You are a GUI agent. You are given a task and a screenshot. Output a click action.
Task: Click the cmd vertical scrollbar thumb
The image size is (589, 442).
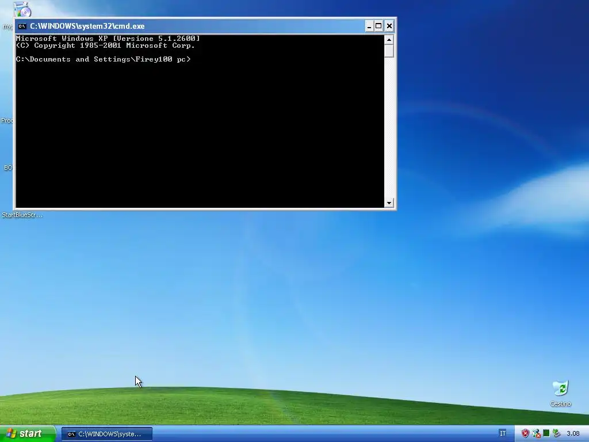pos(389,51)
